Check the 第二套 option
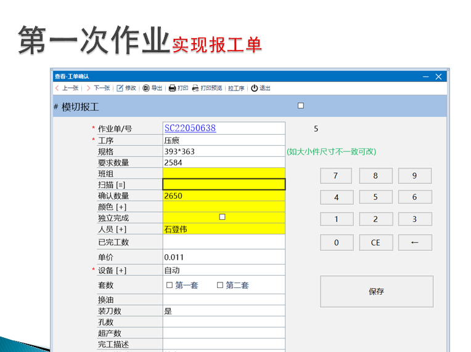Image resolution: width=471 pixels, height=352 pixels. point(220,286)
